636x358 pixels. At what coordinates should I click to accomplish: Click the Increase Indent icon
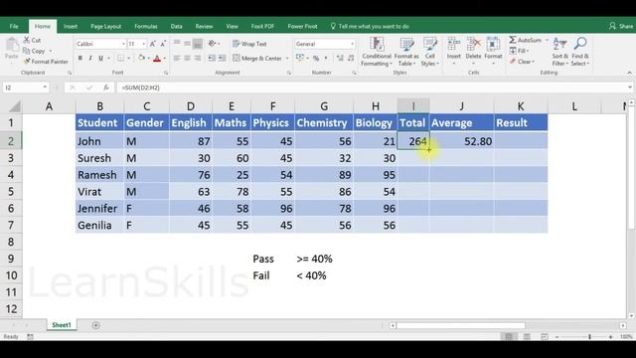tap(222, 59)
